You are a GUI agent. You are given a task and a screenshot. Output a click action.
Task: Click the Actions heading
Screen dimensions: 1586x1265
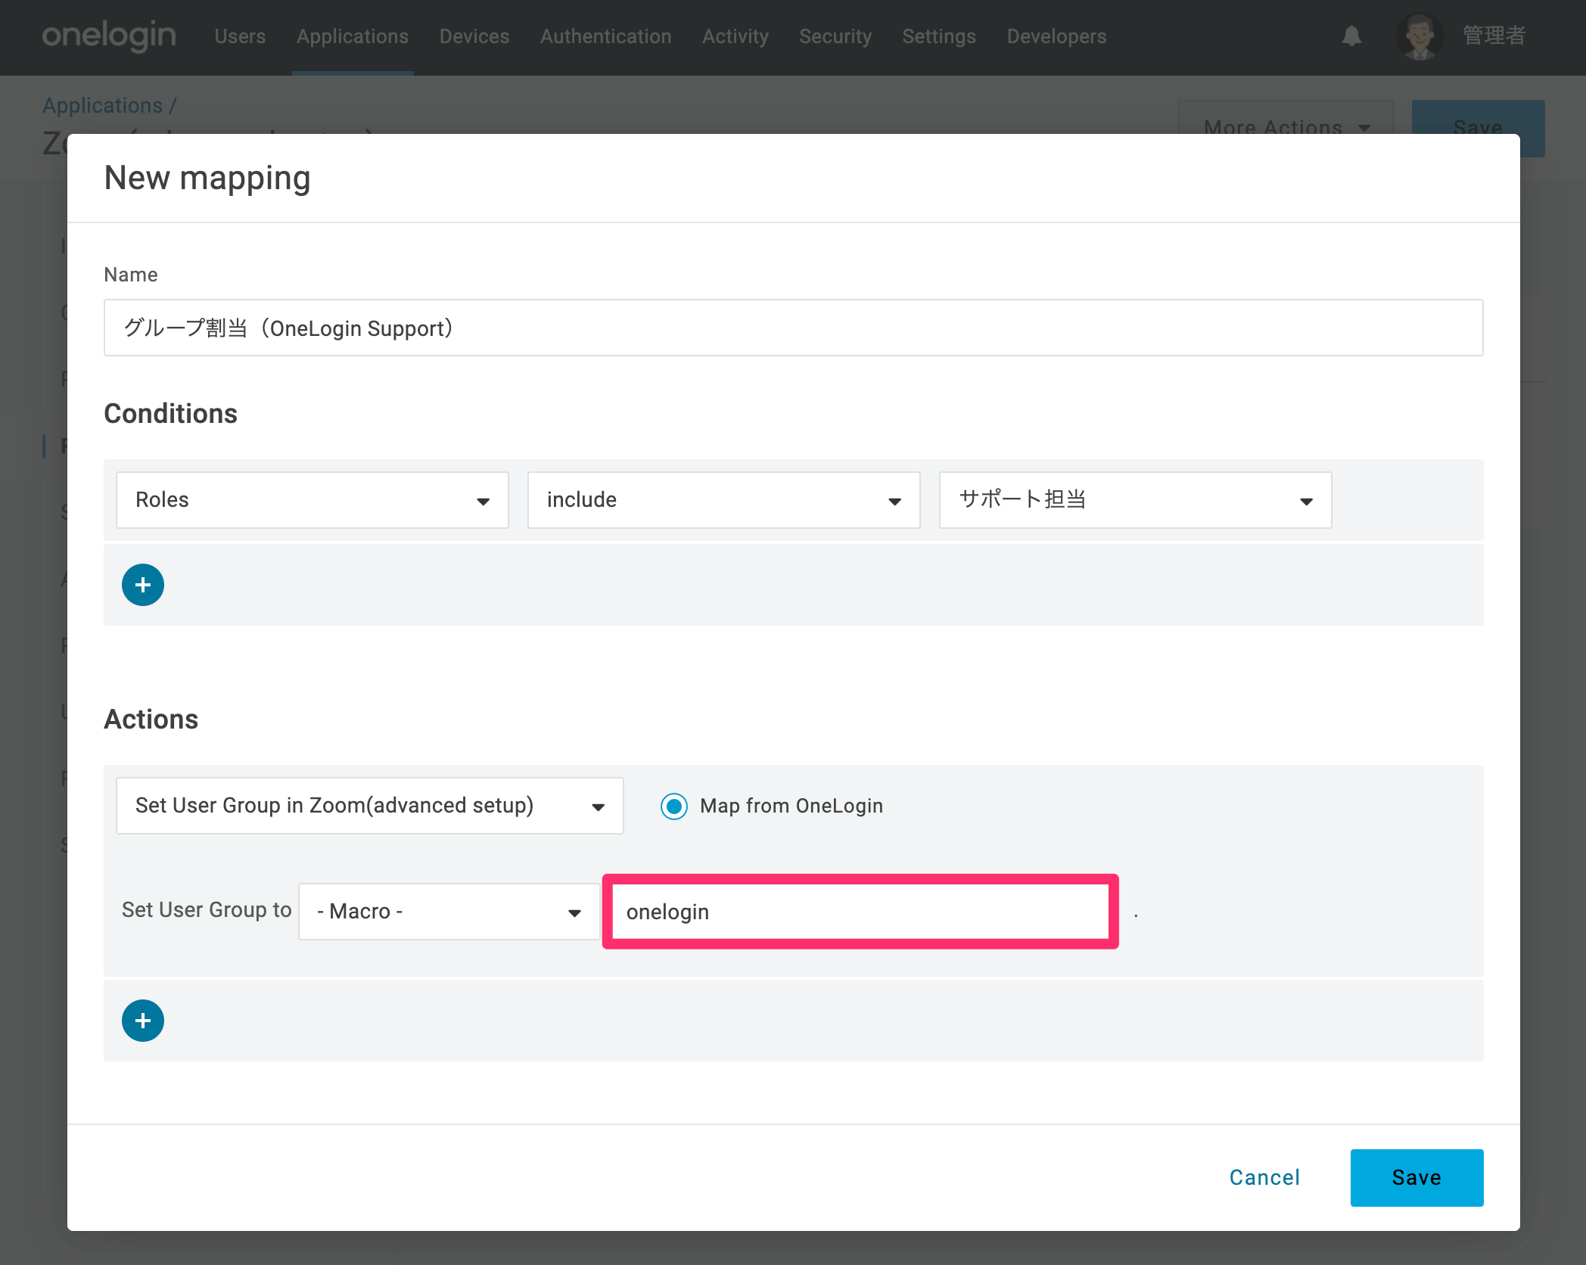[x=151, y=720]
